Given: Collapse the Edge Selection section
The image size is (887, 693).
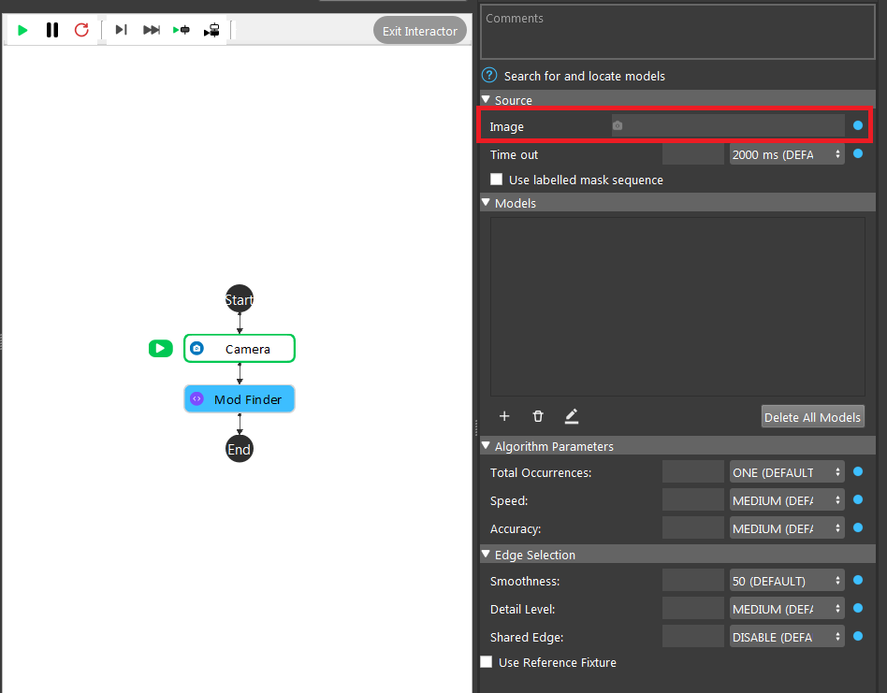Looking at the screenshot, I should [486, 554].
